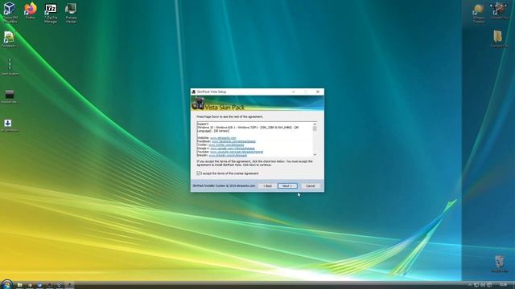Click the Next button in the setup dialog
The height and width of the screenshot is (289, 515).
coord(287,185)
